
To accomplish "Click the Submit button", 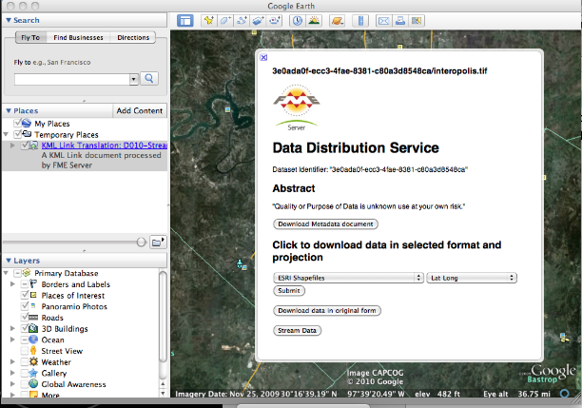I will click(x=289, y=290).
